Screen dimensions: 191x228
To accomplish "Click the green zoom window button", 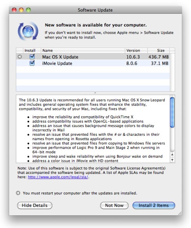I will (x=28, y=10).
